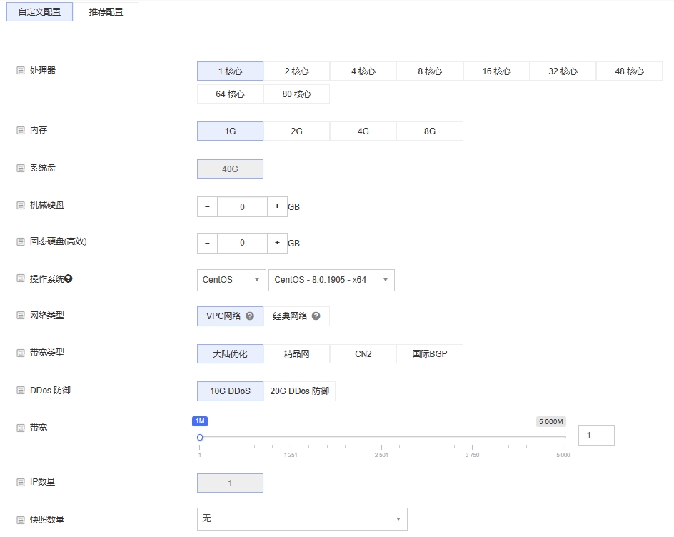Click the 40G system disk button
The height and width of the screenshot is (537, 674).
pos(230,169)
